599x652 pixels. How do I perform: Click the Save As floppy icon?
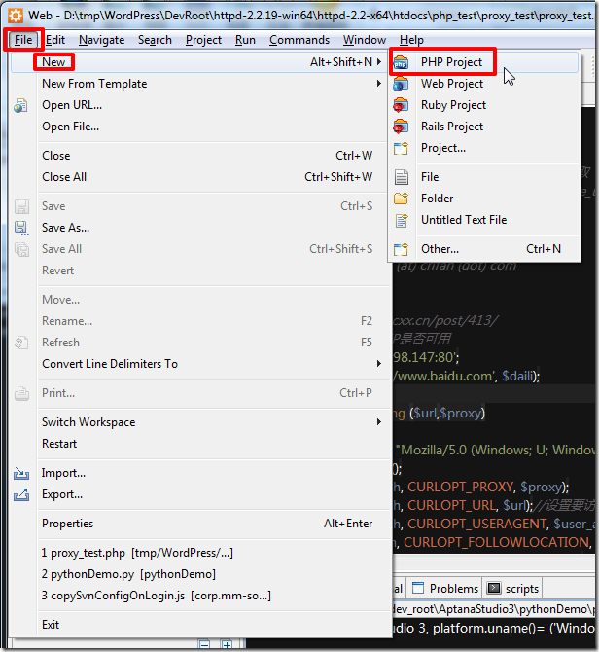point(21,228)
